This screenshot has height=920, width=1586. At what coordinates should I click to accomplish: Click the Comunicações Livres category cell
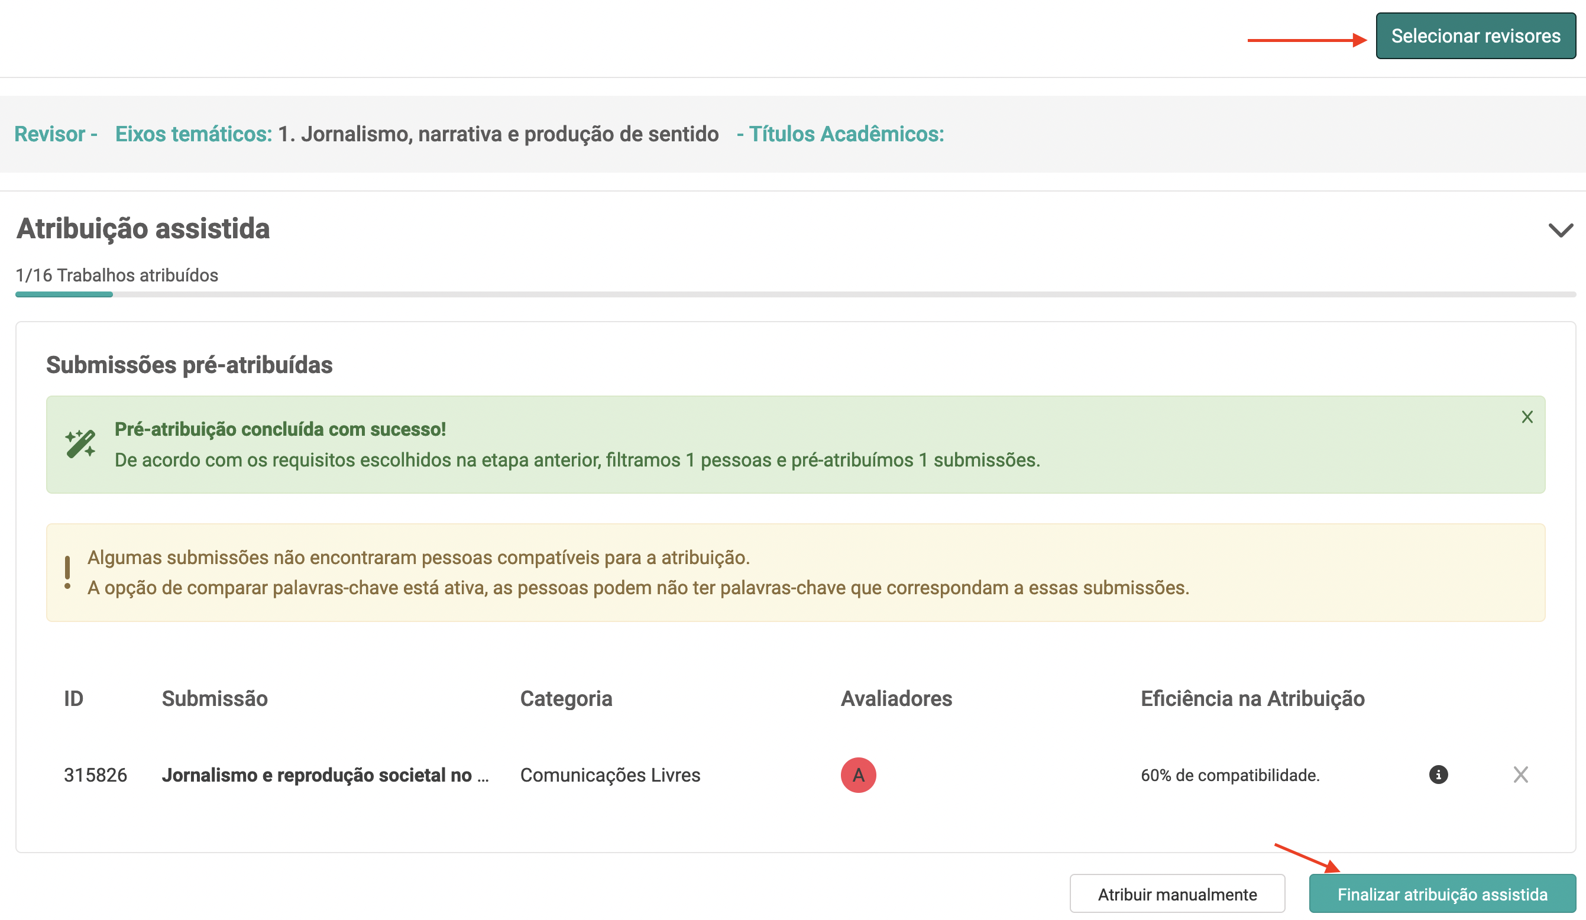[x=610, y=775]
